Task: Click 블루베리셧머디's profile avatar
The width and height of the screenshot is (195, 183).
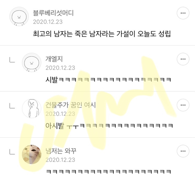Action: click(19, 17)
